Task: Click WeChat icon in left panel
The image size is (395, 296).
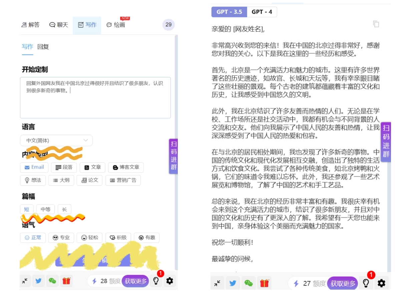Action: tap(52, 281)
